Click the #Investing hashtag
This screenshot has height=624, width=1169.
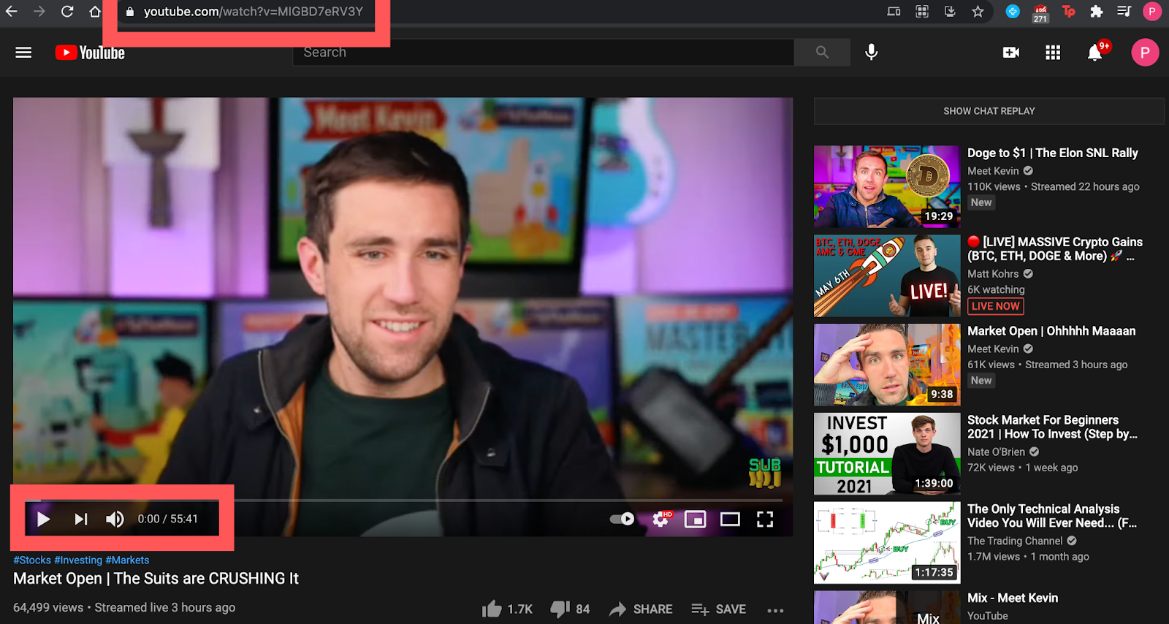tap(78, 560)
